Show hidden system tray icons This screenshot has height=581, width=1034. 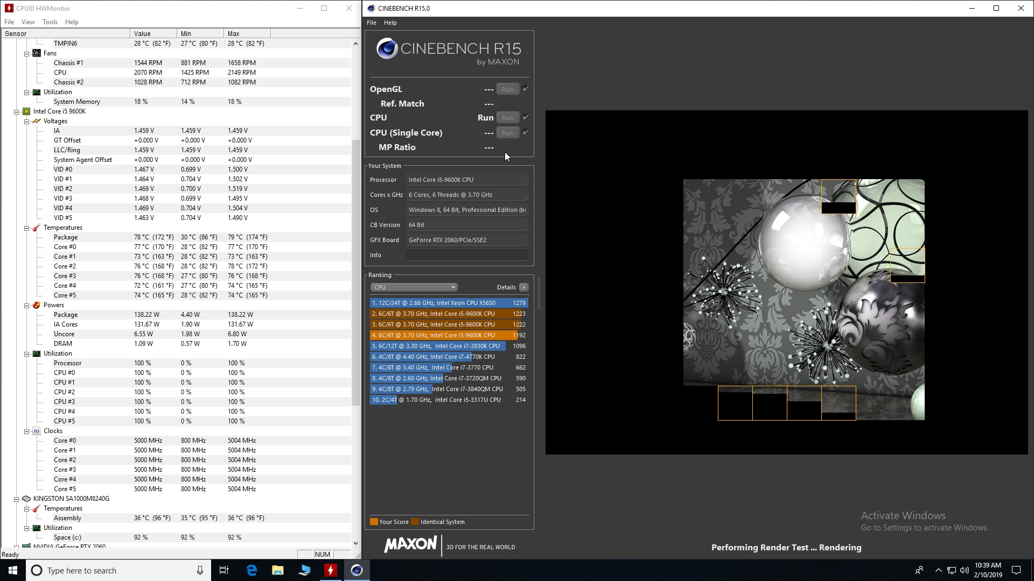(938, 570)
